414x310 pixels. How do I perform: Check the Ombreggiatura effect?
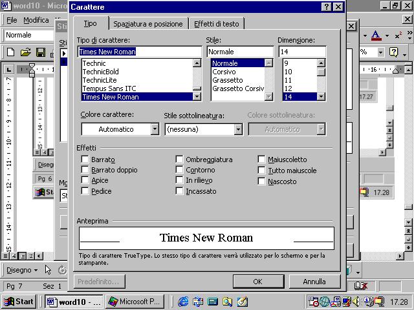point(179,159)
